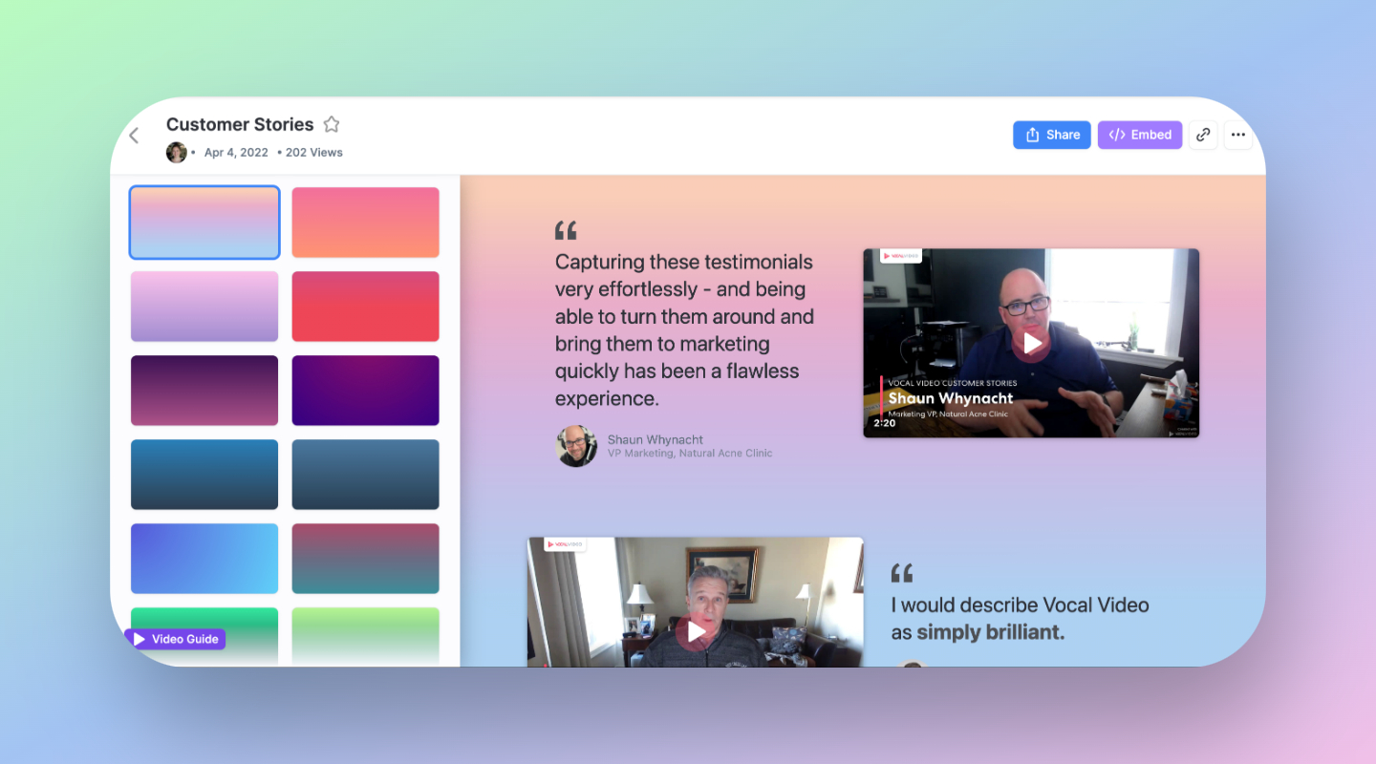The width and height of the screenshot is (1376, 764).
Task: Copy link using the chain icon
Action: pyautogui.click(x=1203, y=135)
